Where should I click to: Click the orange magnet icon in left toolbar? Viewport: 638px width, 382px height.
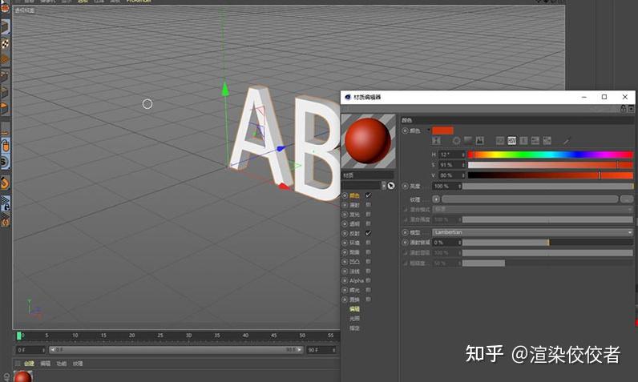5,183
